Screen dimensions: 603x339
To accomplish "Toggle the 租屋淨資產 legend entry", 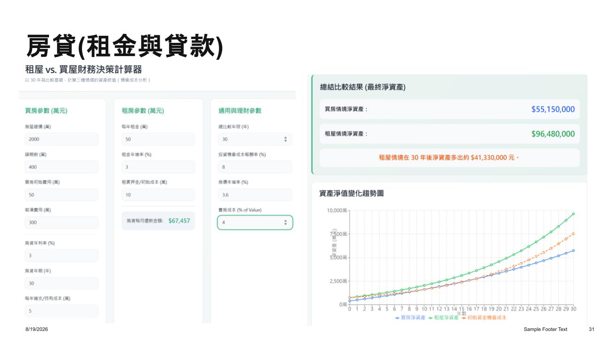I will pos(443,318).
